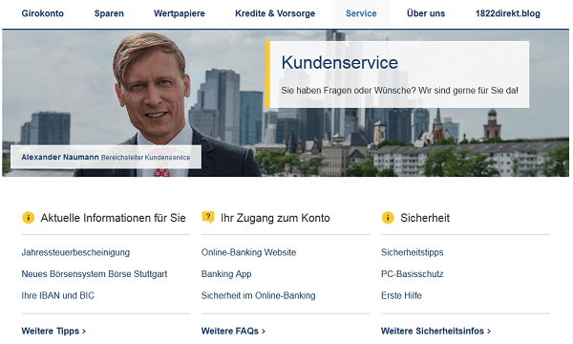Follow the Weitere FAQs link

233,331
